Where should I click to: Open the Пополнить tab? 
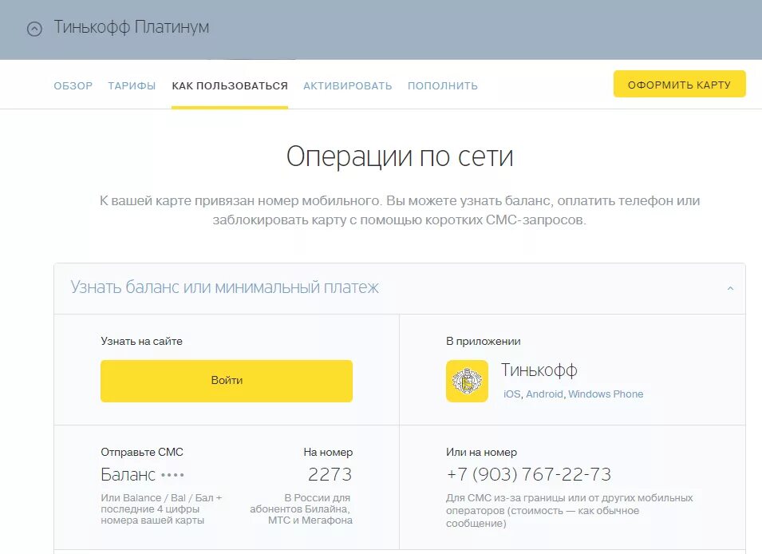coord(443,86)
